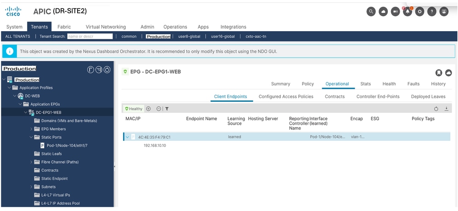Image resolution: width=458 pixels, height=211 pixels.
Task: Collapse the DC-EPG1-WEB tree node
Action: pyautogui.click(x=26, y=112)
